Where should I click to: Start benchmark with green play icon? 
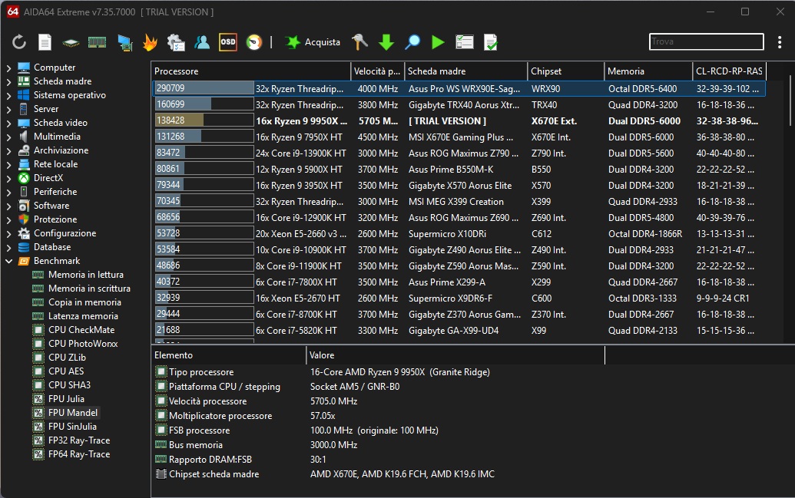click(x=438, y=42)
